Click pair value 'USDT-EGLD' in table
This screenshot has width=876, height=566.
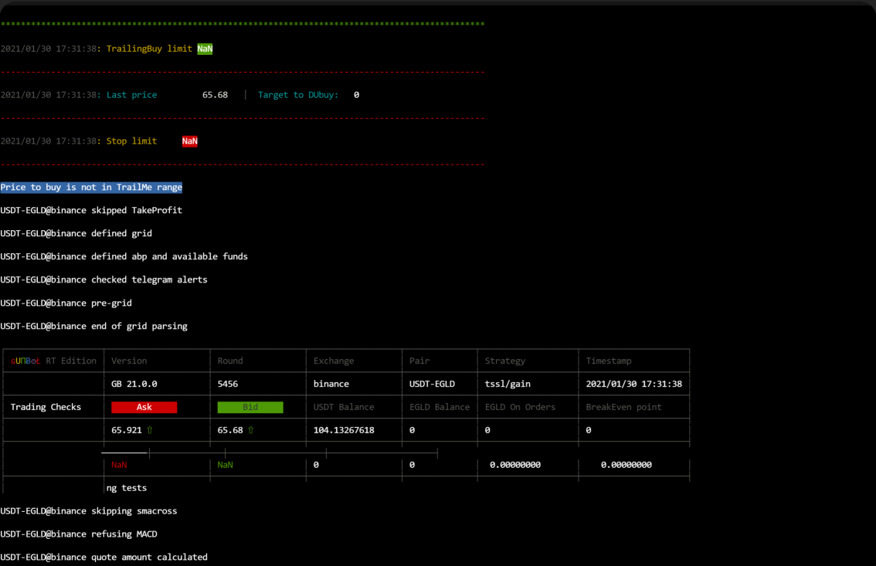(x=432, y=384)
